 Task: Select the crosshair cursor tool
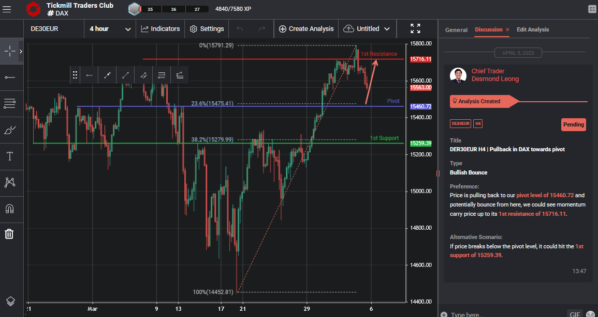click(x=9, y=51)
